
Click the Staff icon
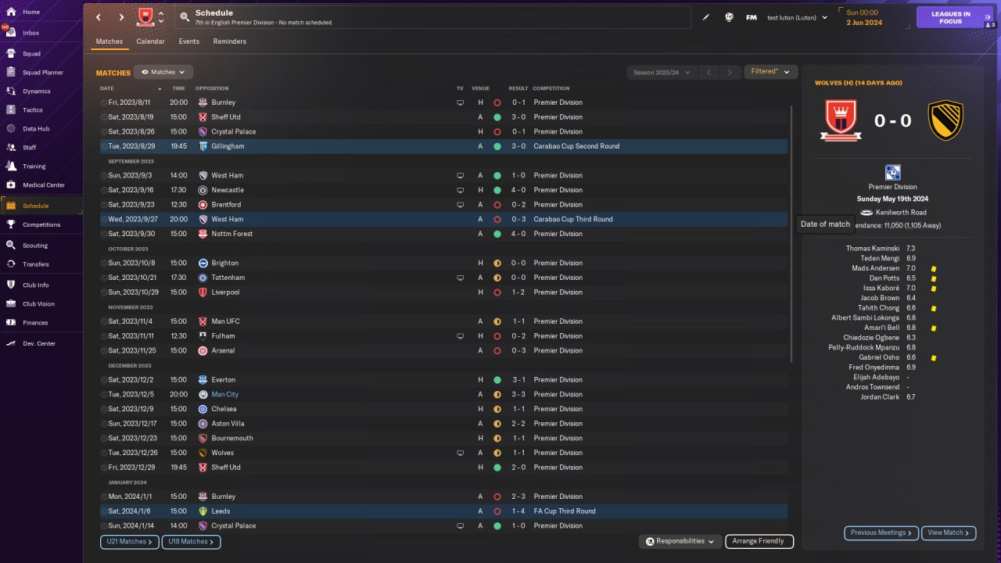point(11,148)
